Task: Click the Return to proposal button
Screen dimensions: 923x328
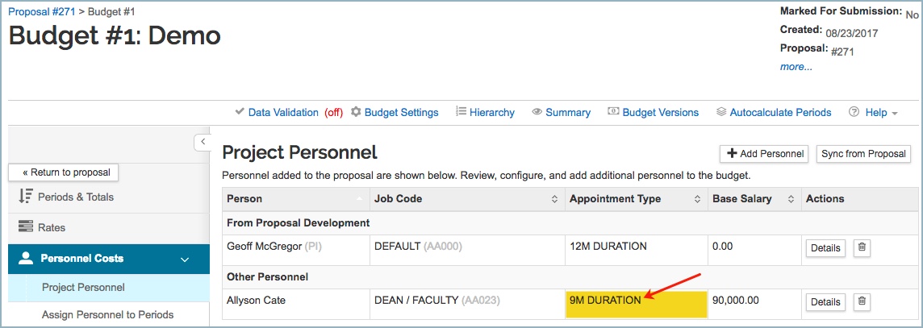Action: 64,172
